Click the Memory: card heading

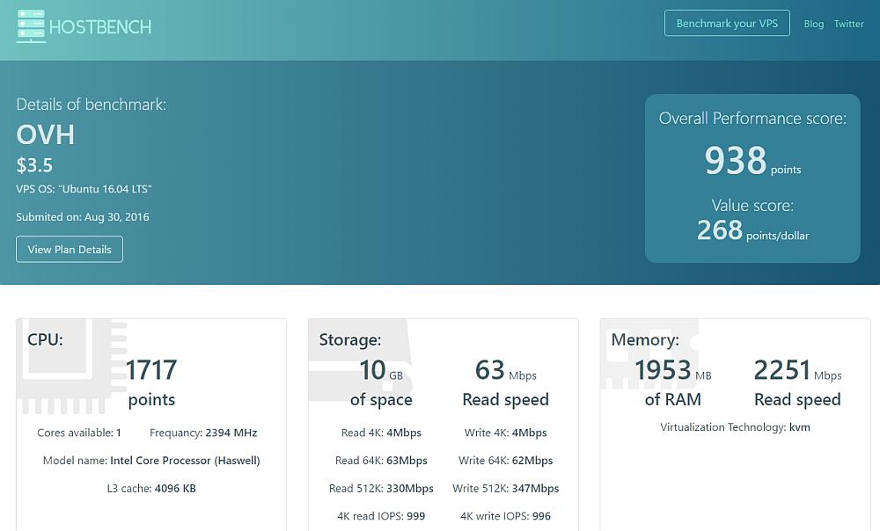[x=645, y=340]
